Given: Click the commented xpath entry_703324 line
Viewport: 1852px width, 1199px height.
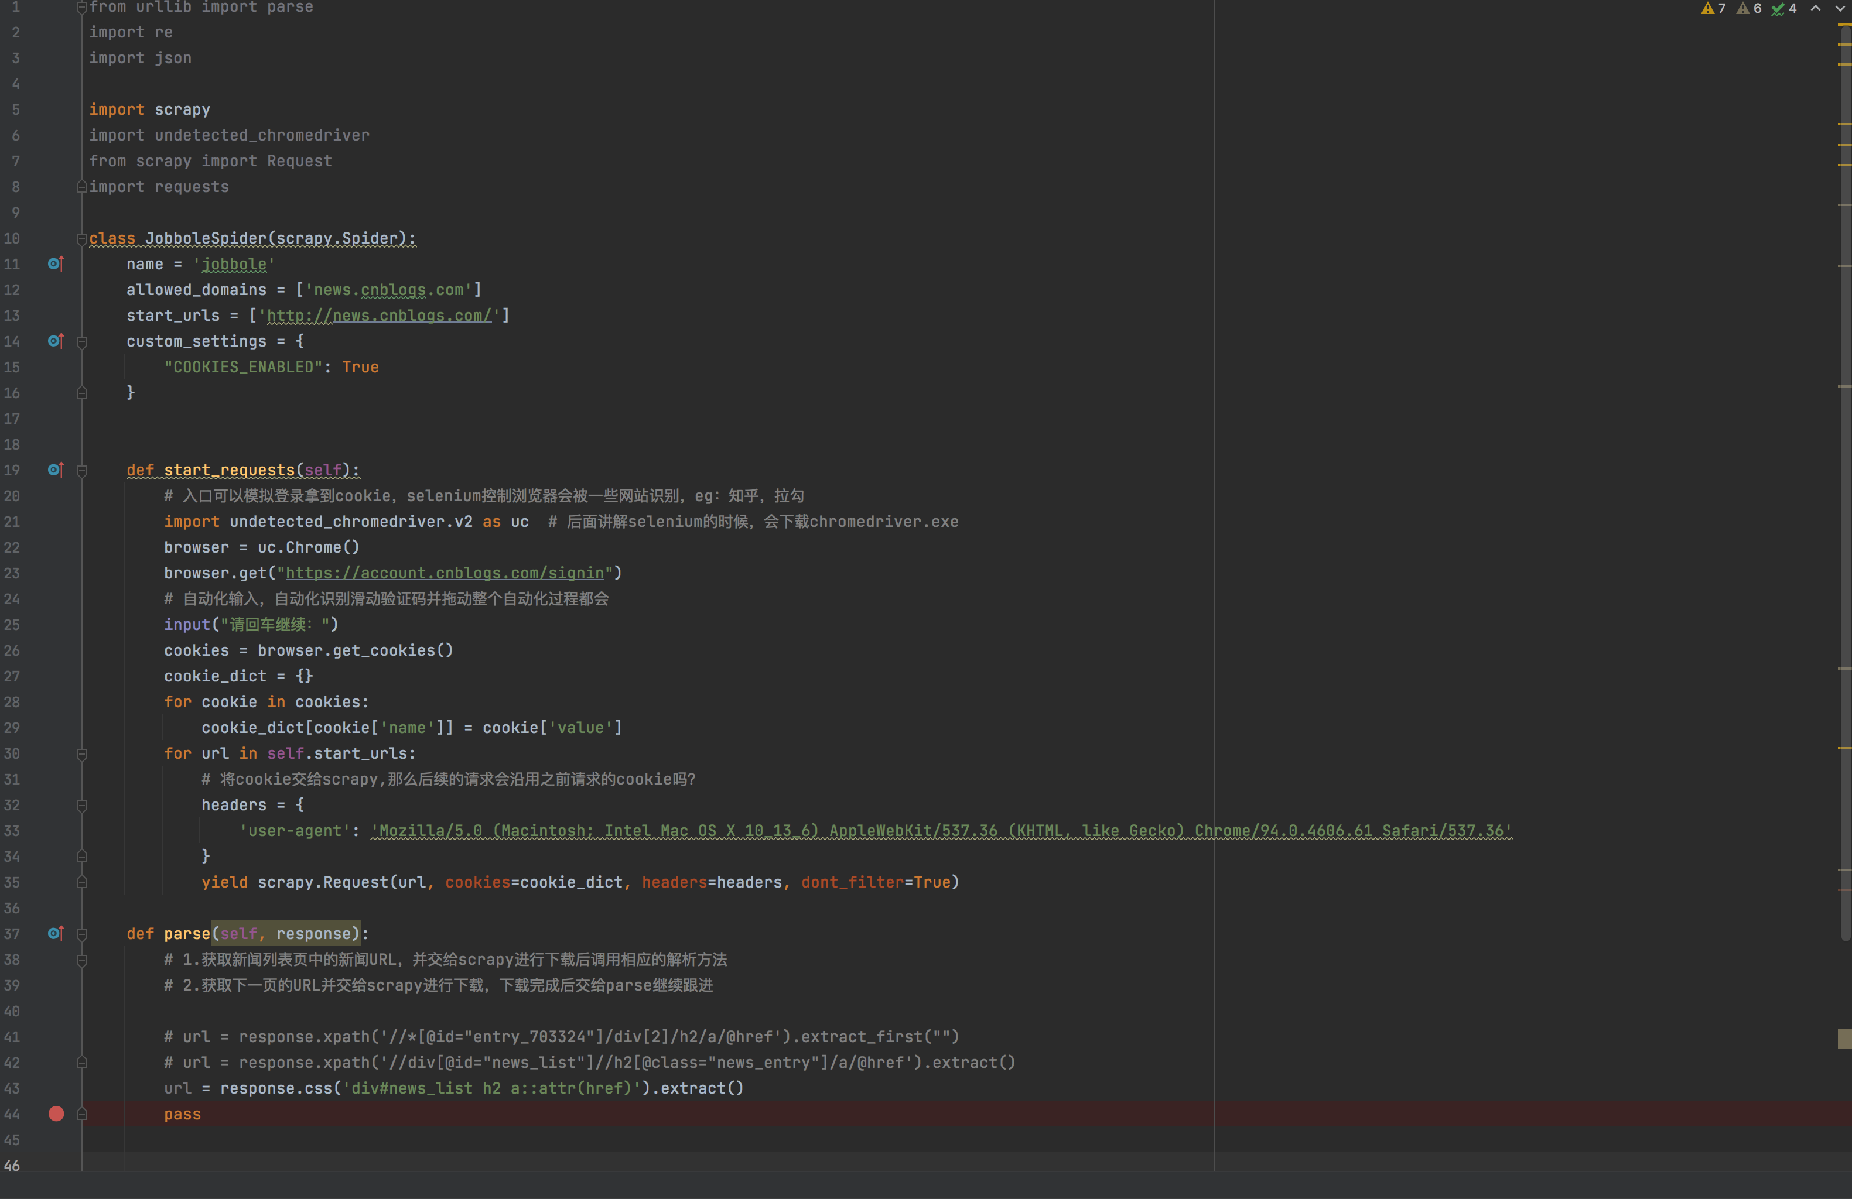Looking at the screenshot, I should [x=561, y=1036].
